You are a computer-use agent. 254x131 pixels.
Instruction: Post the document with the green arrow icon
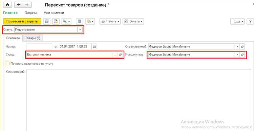(x=56, y=21)
